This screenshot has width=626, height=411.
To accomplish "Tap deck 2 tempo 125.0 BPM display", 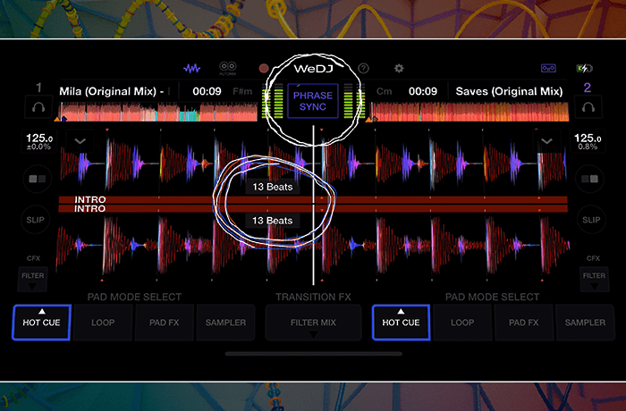I will (588, 141).
